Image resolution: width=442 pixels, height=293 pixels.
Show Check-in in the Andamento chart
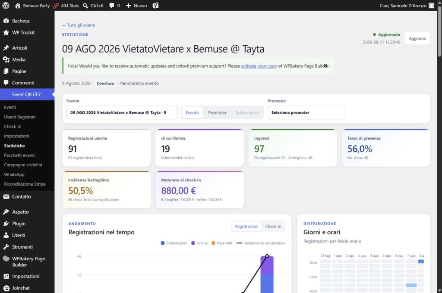point(273,227)
